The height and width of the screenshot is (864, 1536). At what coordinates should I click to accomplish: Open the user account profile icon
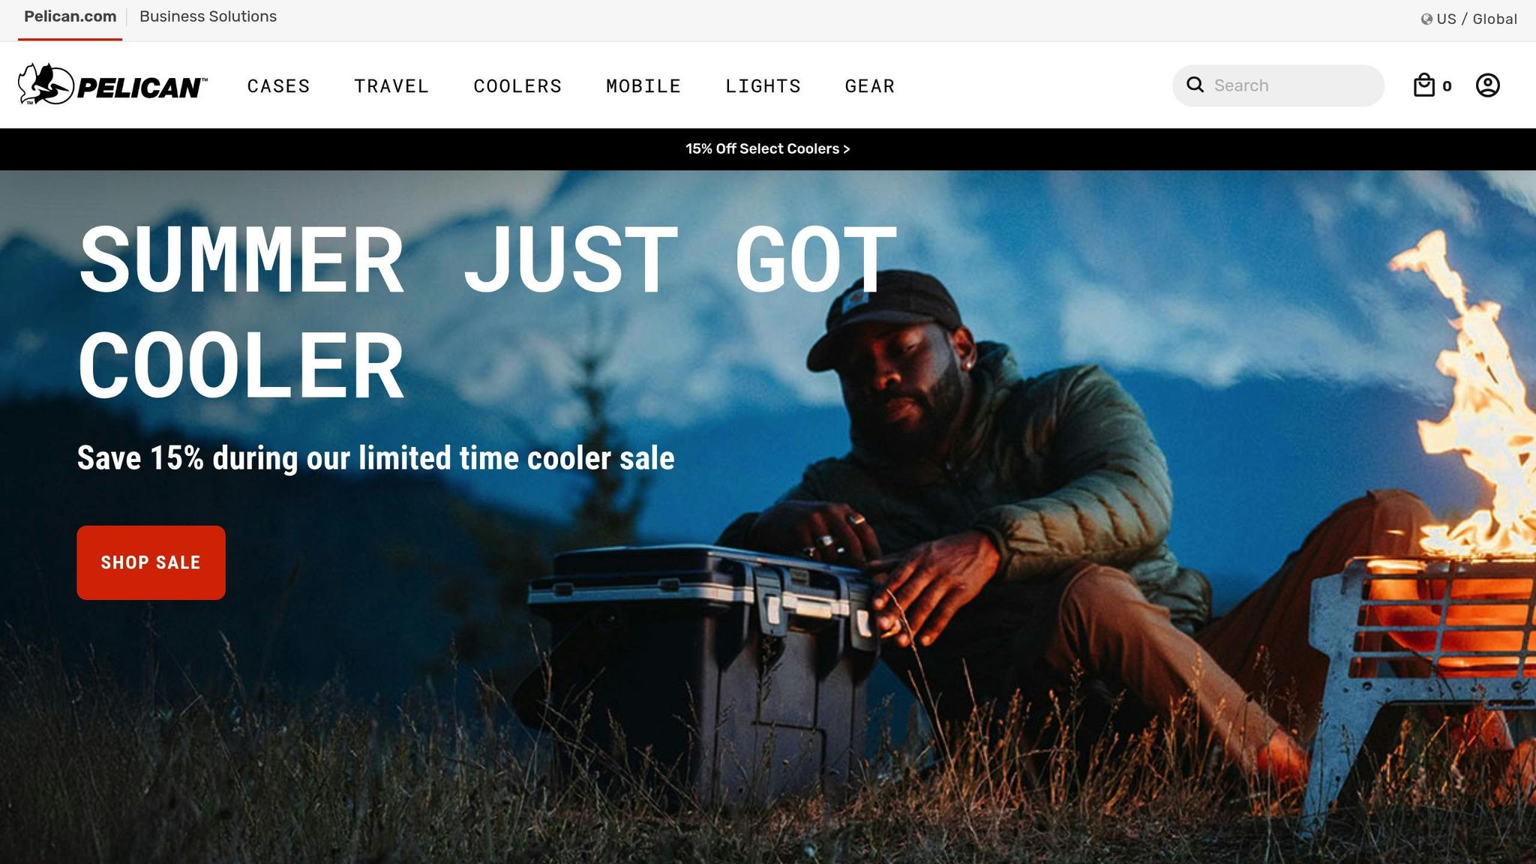[x=1487, y=85]
